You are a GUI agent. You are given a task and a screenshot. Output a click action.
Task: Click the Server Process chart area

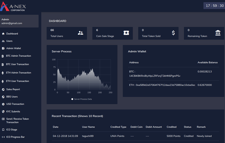tap(84, 75)
